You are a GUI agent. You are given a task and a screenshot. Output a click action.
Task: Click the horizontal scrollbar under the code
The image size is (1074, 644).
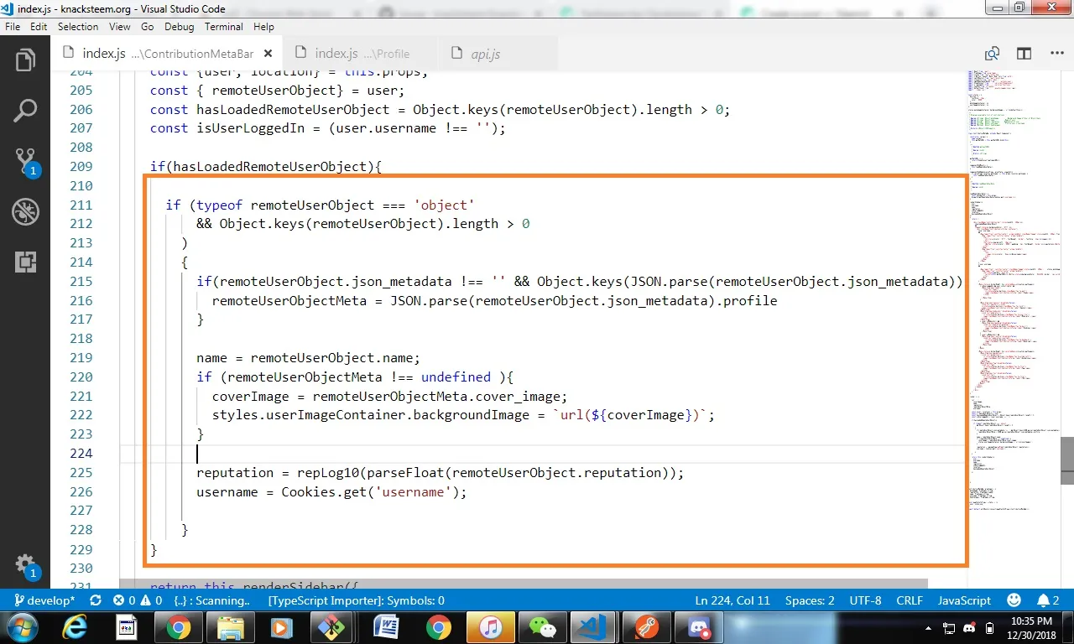524,583
